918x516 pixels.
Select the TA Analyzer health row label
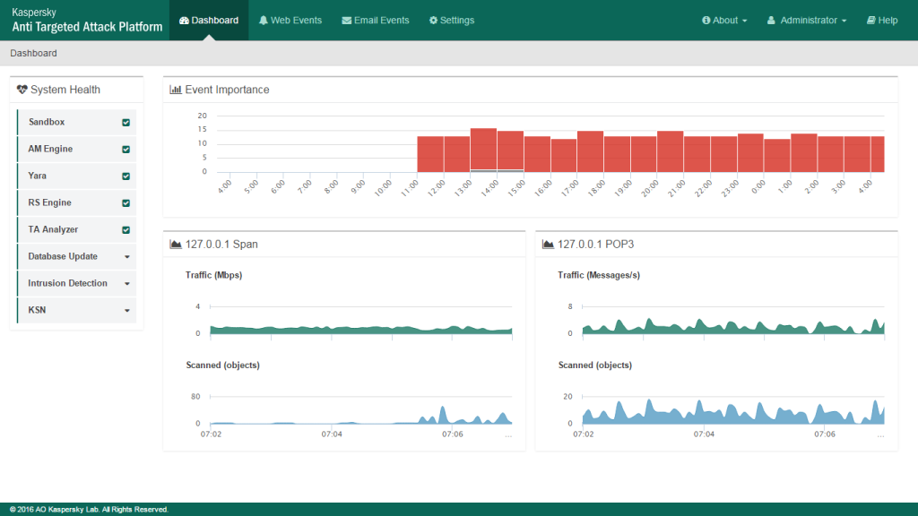[x=53, y=229]
